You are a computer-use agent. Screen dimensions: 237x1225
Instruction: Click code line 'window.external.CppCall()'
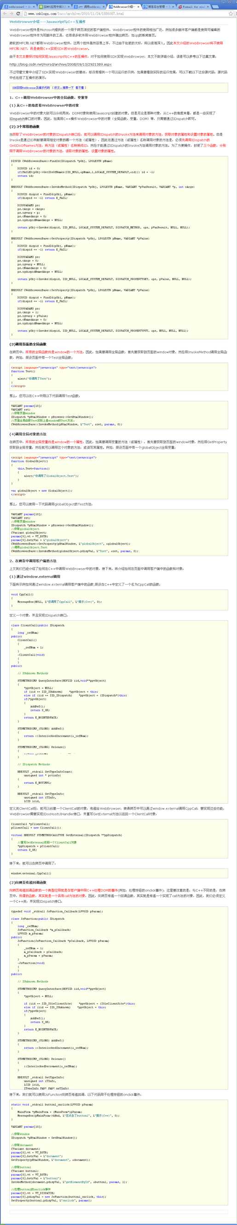[31, 873]
